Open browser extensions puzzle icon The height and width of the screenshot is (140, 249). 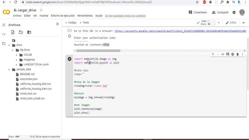228,2
